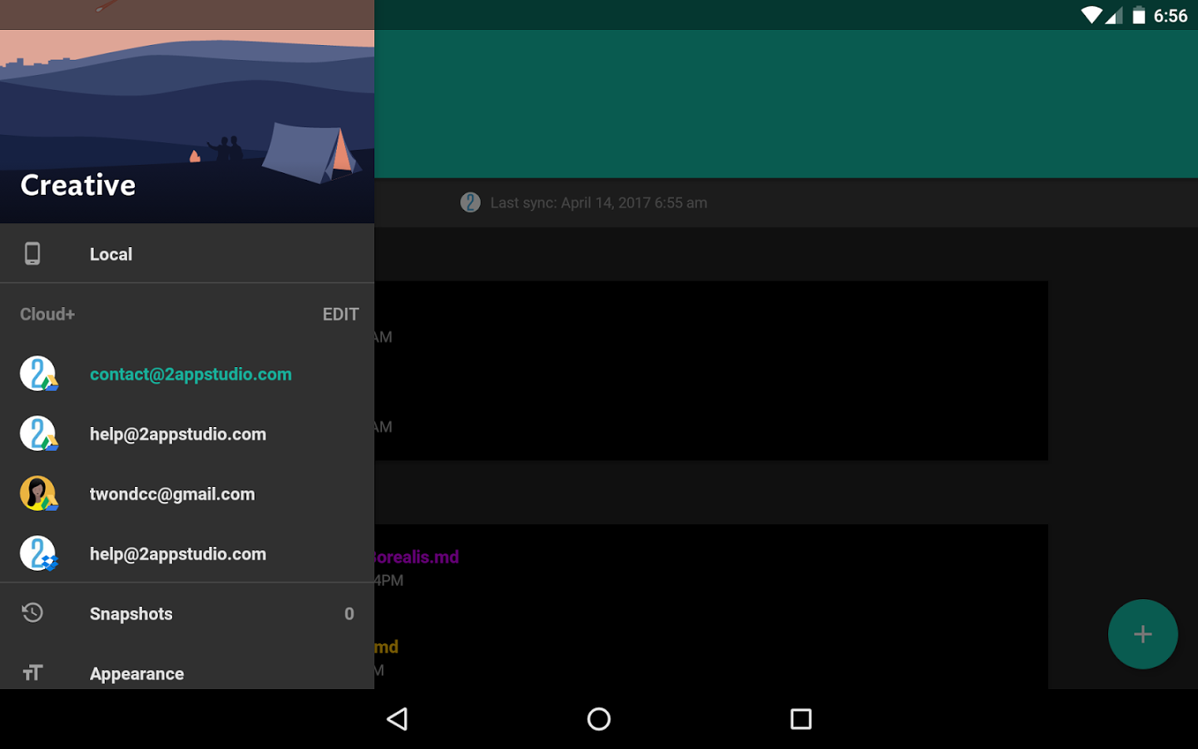Tap the Google Drive avatar above twondcc@gmail.com
Image resolution: width=1198 pixels, height=749 pixels.
pyautogui.click(x=38, y=434)
